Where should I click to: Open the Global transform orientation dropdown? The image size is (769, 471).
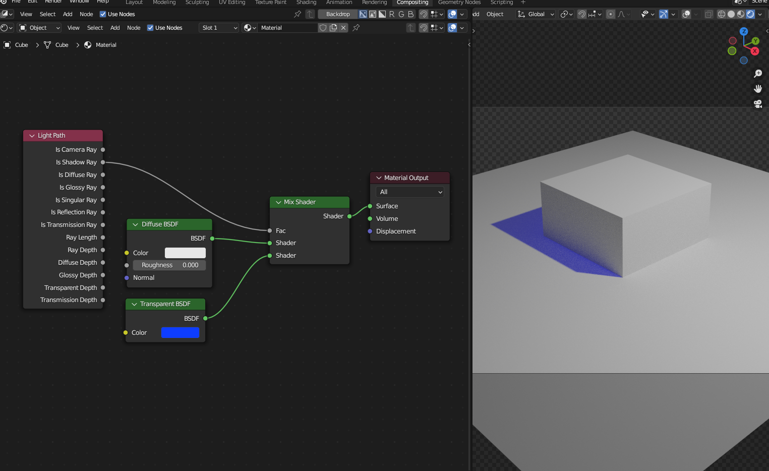pos(536,14)
